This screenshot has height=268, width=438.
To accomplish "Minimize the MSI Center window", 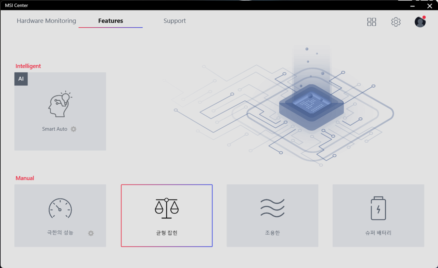I will pos(413,5).
